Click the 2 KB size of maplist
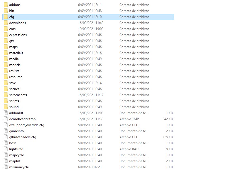Screen dimensions: 229x170 (x=169, y=161)
